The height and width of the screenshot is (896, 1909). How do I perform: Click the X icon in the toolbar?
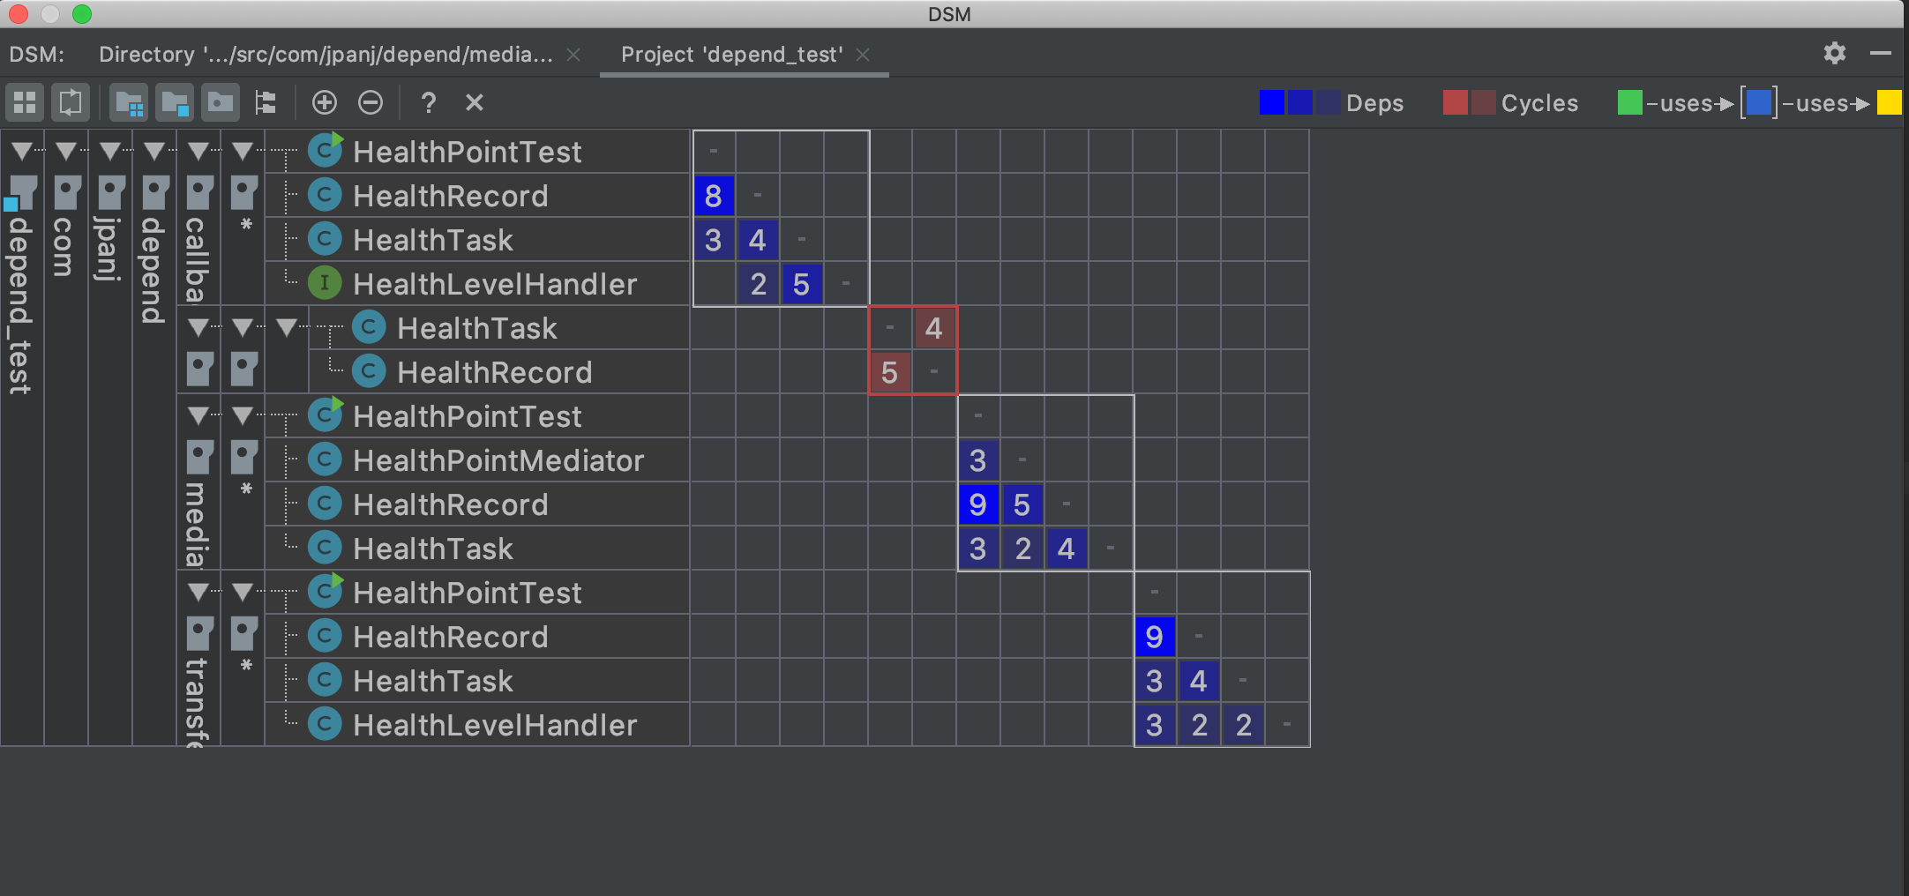point(475,102)
